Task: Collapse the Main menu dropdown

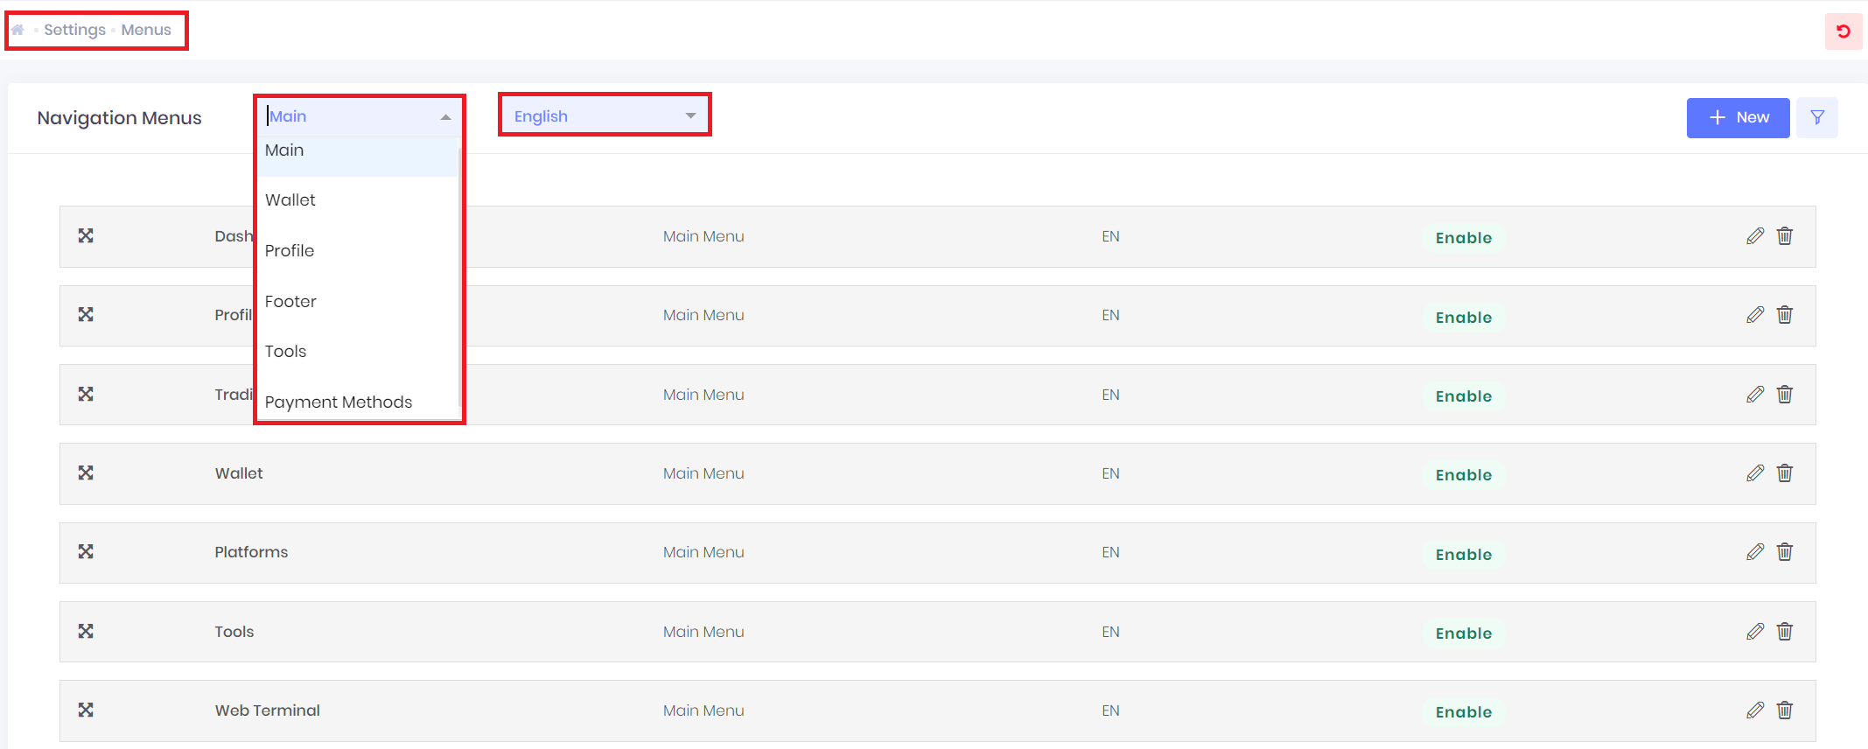Action: coord(445,117)
